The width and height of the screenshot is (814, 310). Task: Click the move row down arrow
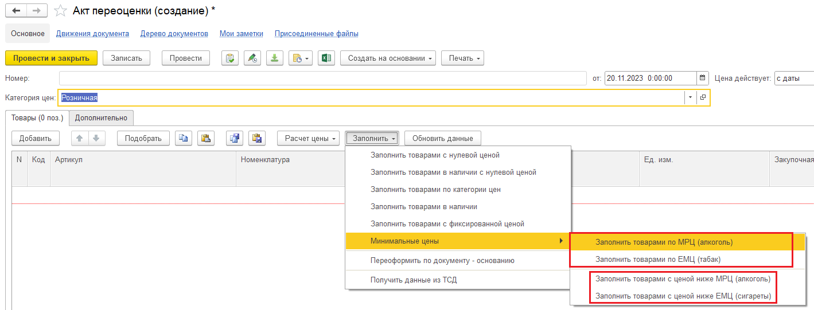[x=96, y=138]
